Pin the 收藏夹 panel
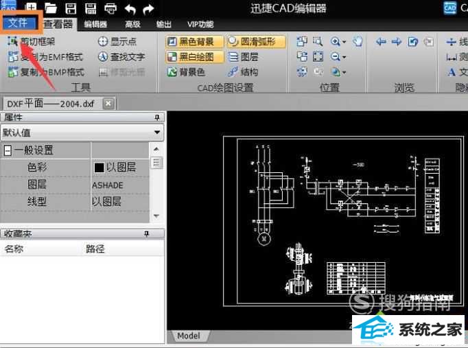This screenshot has width=468, height=348. click(146, 233)
